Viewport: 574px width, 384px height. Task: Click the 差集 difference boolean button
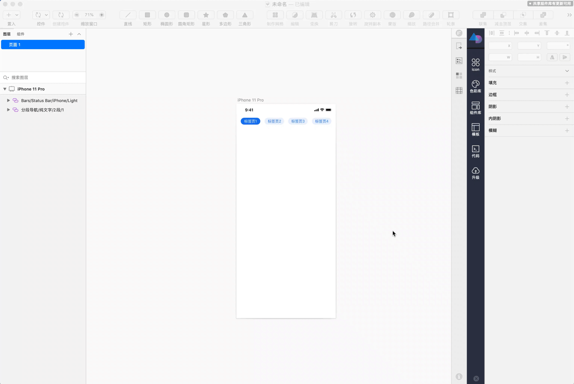(x=543, y=15)
